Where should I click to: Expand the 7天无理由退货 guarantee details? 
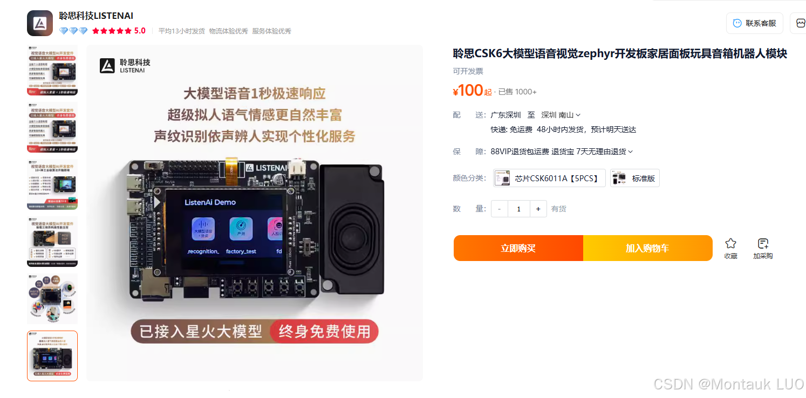click(605, 152)
